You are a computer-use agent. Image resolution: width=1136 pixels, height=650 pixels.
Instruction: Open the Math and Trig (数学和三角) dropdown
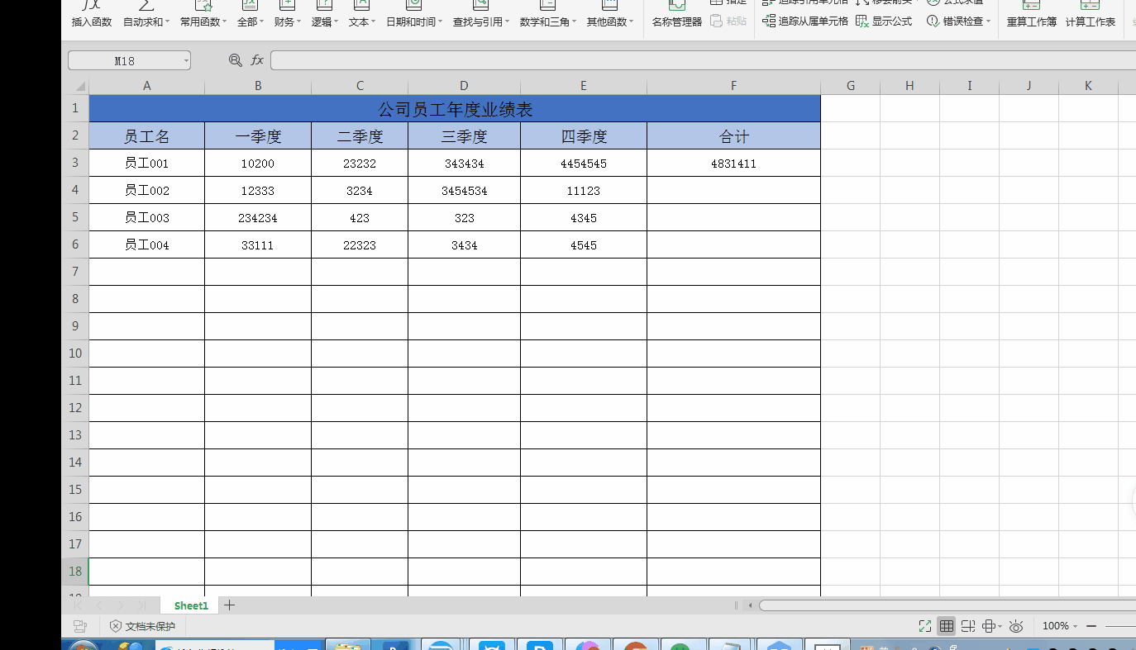(548, 15)
